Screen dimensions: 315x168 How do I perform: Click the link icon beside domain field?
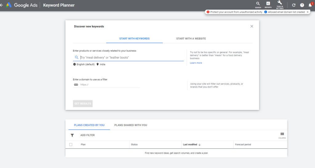(76, 85)
